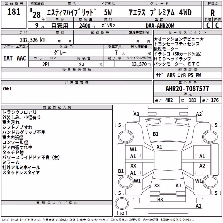Select the HIDヘッドランプ sales point
This screenshot has height=223, width=223.
point(173,59)
